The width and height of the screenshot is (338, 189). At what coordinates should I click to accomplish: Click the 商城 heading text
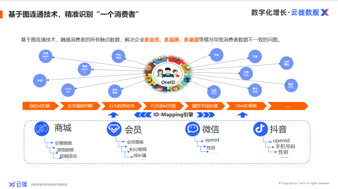tap(63, 128)
